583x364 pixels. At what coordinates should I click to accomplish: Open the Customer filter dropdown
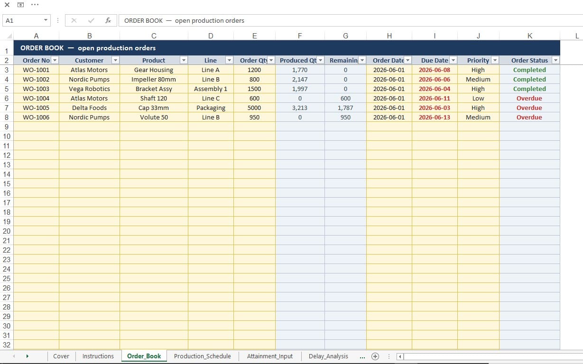(x=115, y=60)
